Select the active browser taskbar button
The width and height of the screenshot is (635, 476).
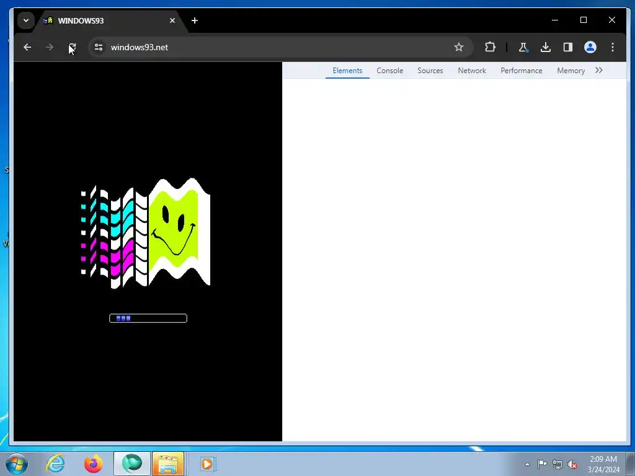(x=132, y=464)
